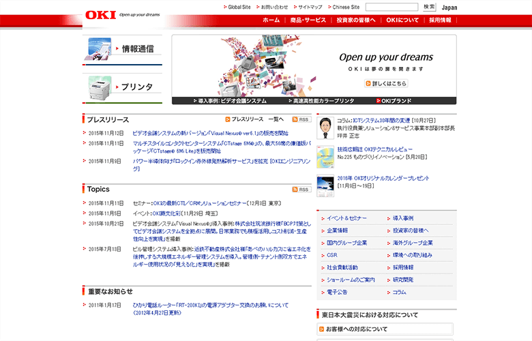Open the ロックイン赤外線発熱解析サービス press release
The width and height of the screenshot is (532, 341).
point(222,165)
